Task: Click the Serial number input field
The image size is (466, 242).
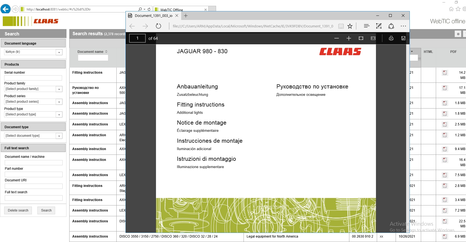Action: coord(33,78)
